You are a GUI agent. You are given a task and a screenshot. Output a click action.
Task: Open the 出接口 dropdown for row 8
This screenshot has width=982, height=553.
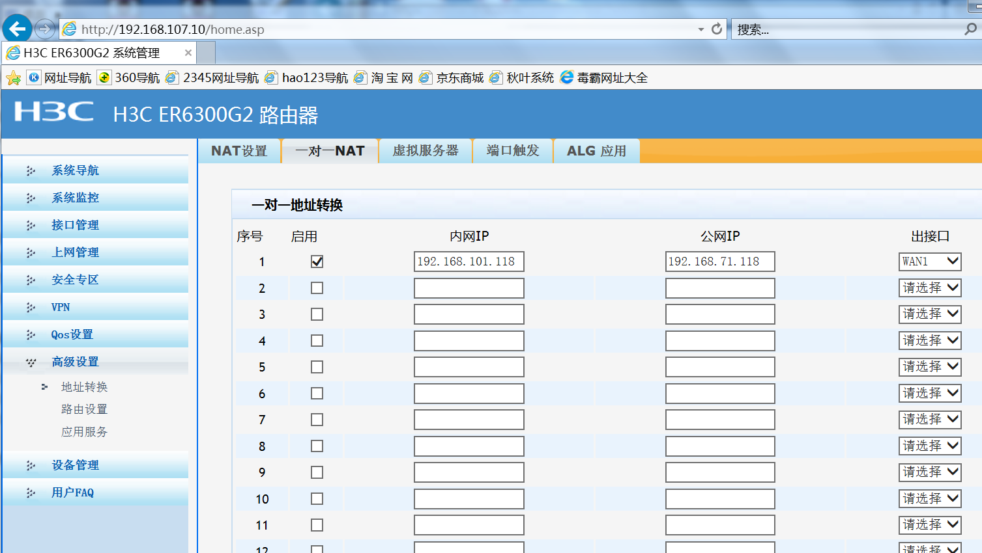point(930,446)
